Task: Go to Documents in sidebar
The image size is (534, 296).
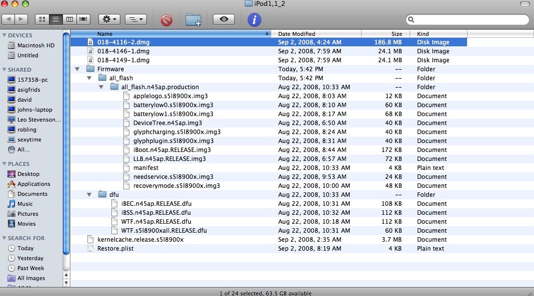Action: (x=27, y=194)
